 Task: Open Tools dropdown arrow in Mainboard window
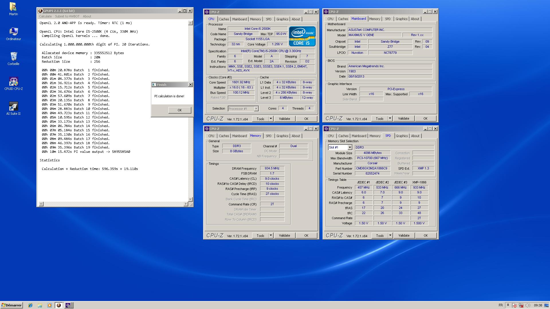390,118
